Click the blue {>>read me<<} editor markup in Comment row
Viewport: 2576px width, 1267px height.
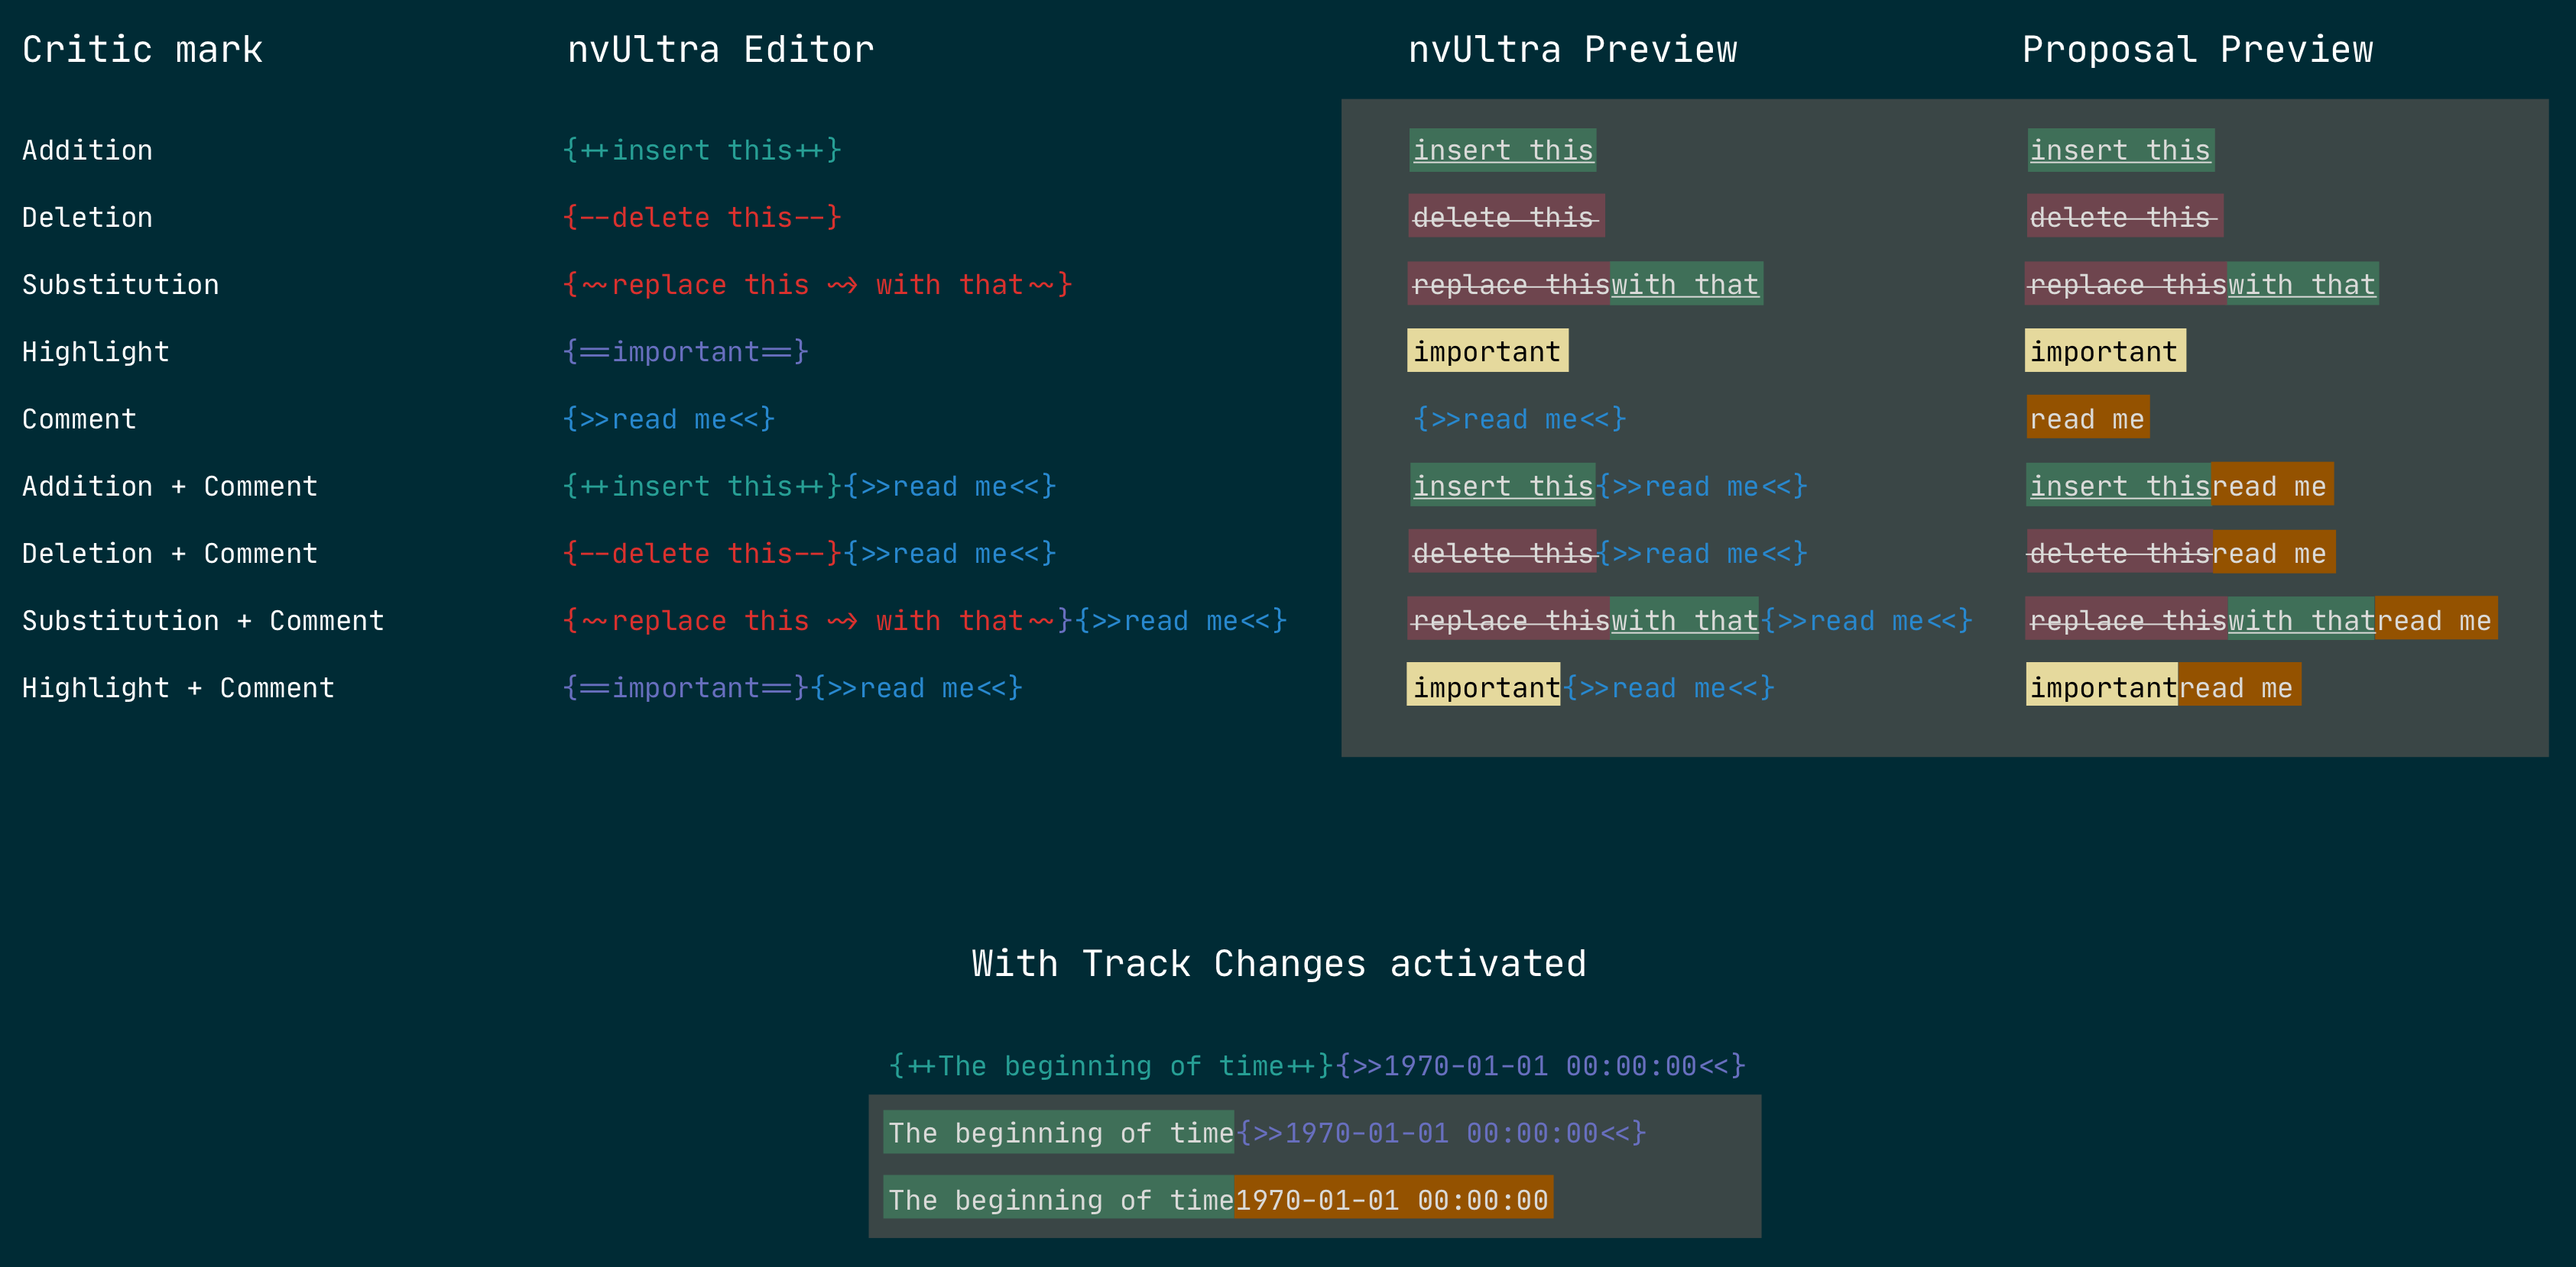click(669, 419)
